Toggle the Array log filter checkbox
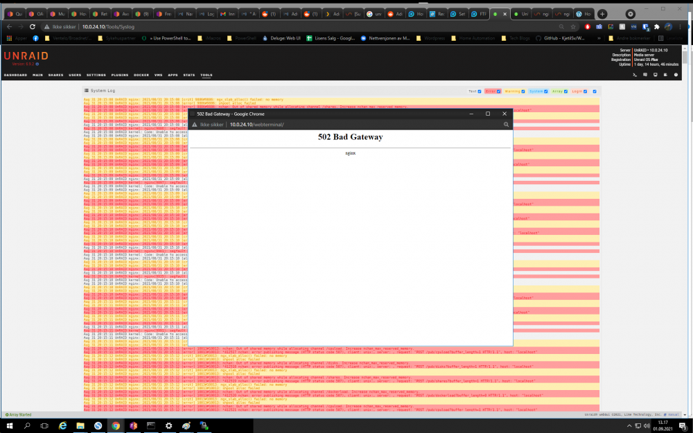This screenshot has width=693, height=433. [x=565, y=91]
